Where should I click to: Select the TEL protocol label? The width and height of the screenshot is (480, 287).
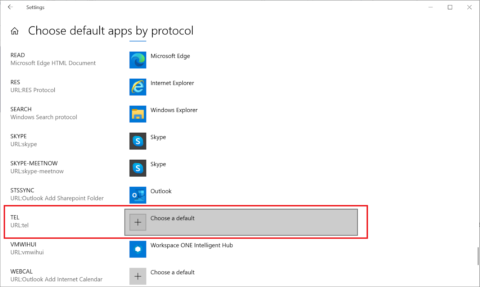point(15,217)
